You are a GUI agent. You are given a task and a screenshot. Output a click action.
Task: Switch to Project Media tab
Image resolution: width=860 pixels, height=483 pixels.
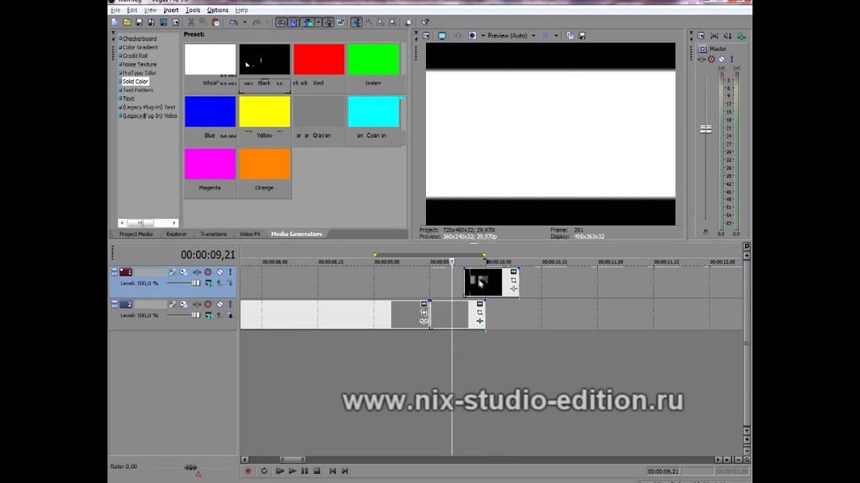[136, 234]
